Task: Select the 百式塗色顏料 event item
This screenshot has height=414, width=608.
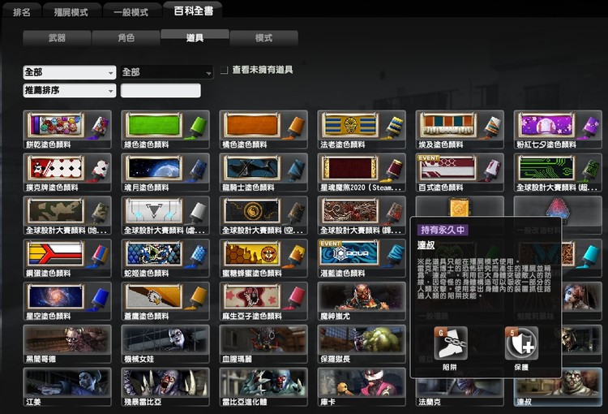Action: tap(460, 172)
